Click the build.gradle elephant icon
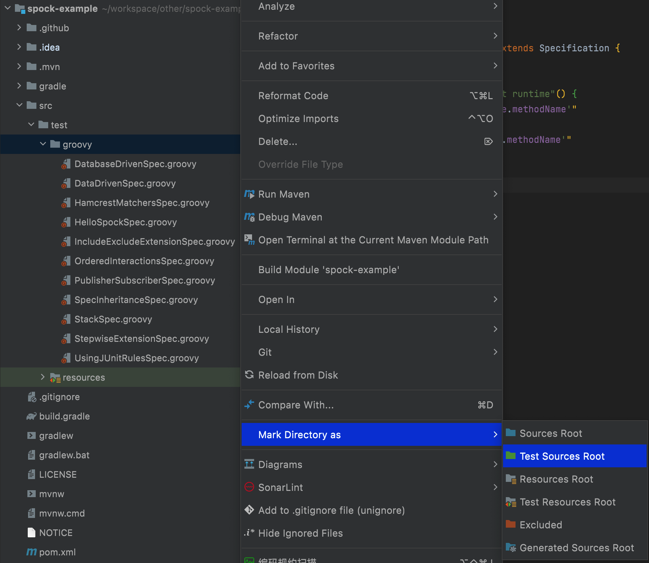The width and height of the screenshot is (649, 563). tap(32, 416)
